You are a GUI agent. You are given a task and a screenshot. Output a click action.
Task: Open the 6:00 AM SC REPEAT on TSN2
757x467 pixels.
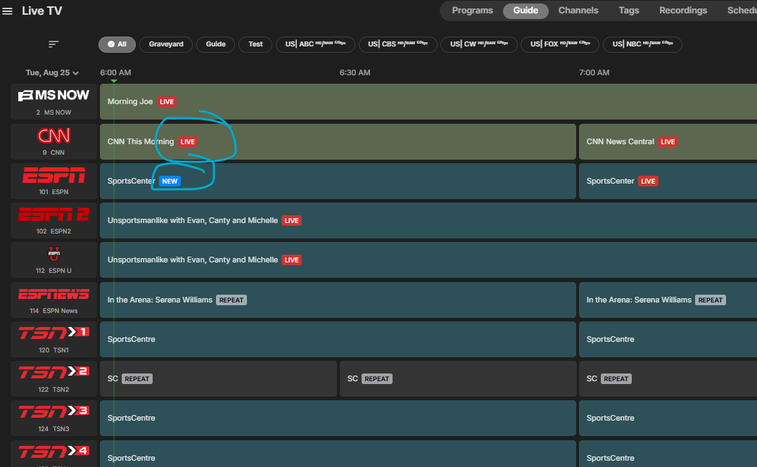[x=218, y=378]
